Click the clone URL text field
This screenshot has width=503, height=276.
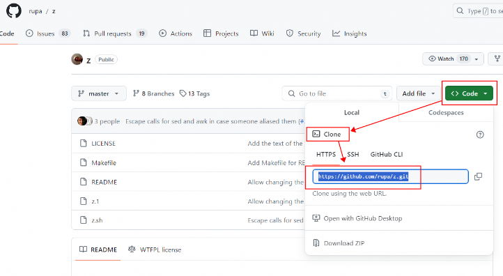390,176
